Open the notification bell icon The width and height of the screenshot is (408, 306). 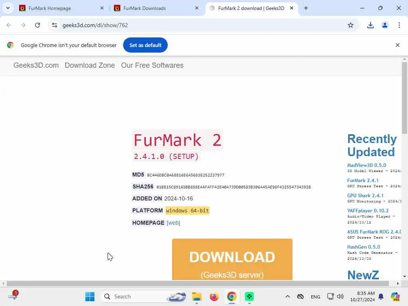381,296
